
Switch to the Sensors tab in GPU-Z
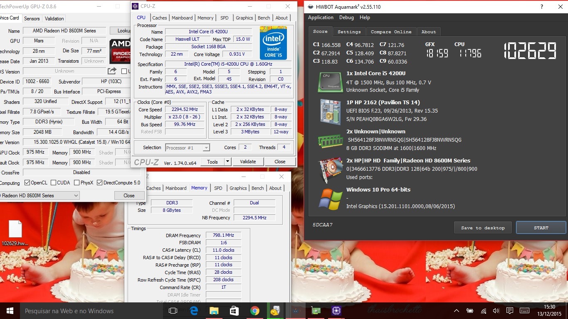pyautogui.click(x=32, y=18)
